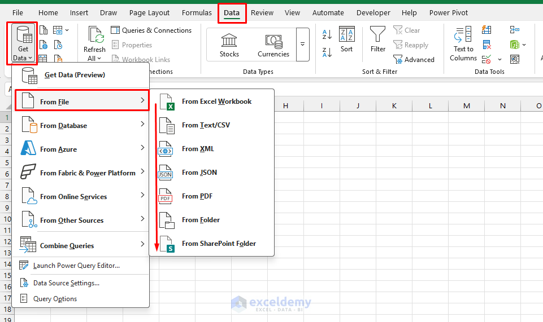Open the Get Data dropdown button

(23, 43)
